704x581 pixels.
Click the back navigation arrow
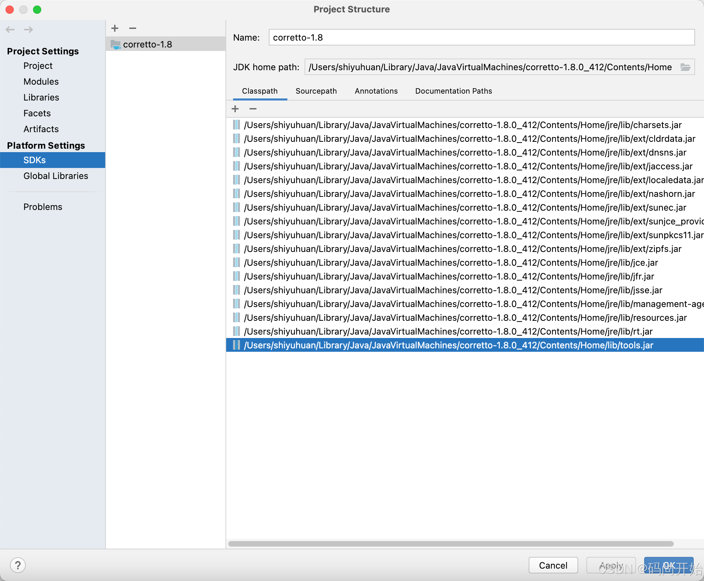[x=10, y=30]
